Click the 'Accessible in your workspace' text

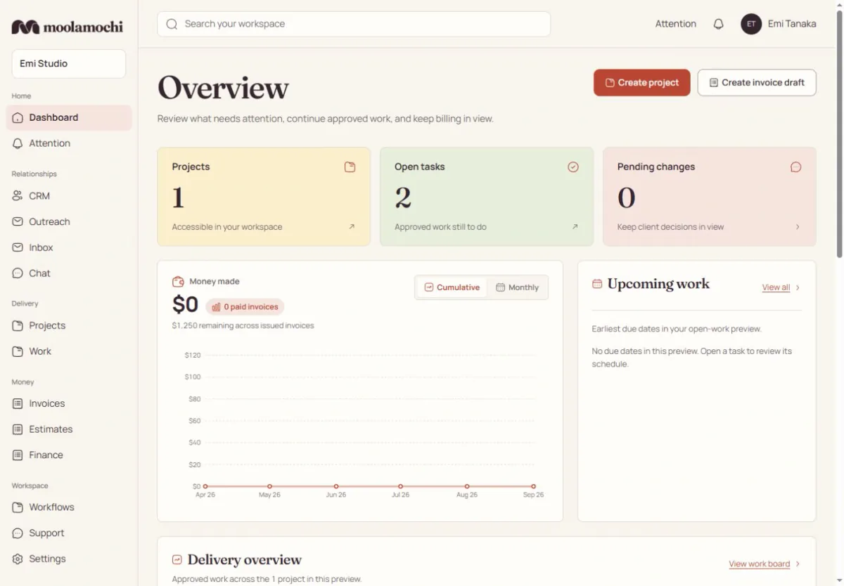227,227
